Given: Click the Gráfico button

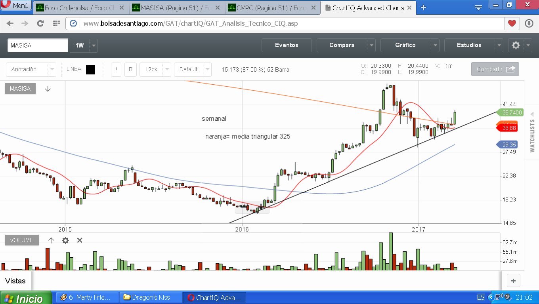Looking at the screenshot, I should click(x=405, y=45).
